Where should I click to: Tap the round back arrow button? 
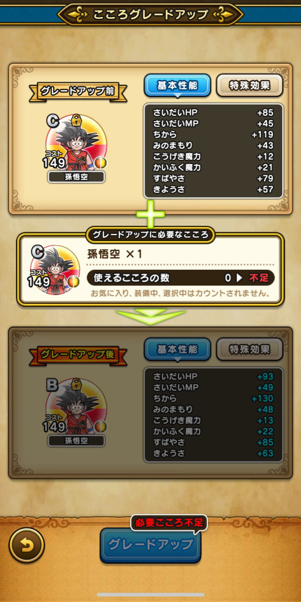(x=26, y=545)
